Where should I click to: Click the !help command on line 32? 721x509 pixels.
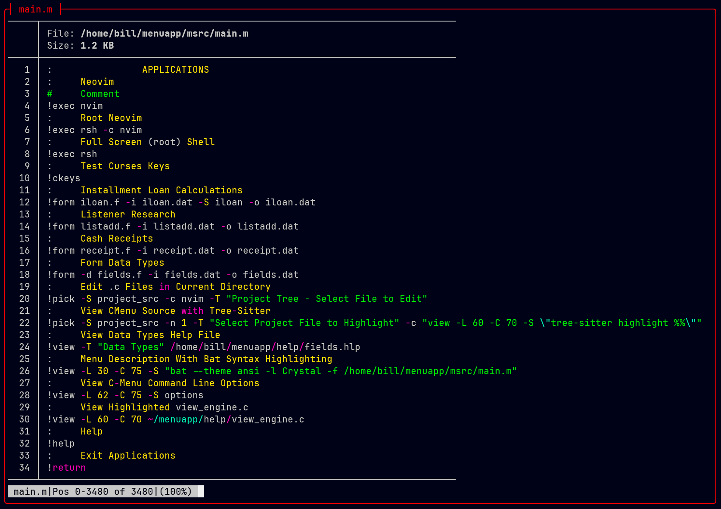(61, 444)
